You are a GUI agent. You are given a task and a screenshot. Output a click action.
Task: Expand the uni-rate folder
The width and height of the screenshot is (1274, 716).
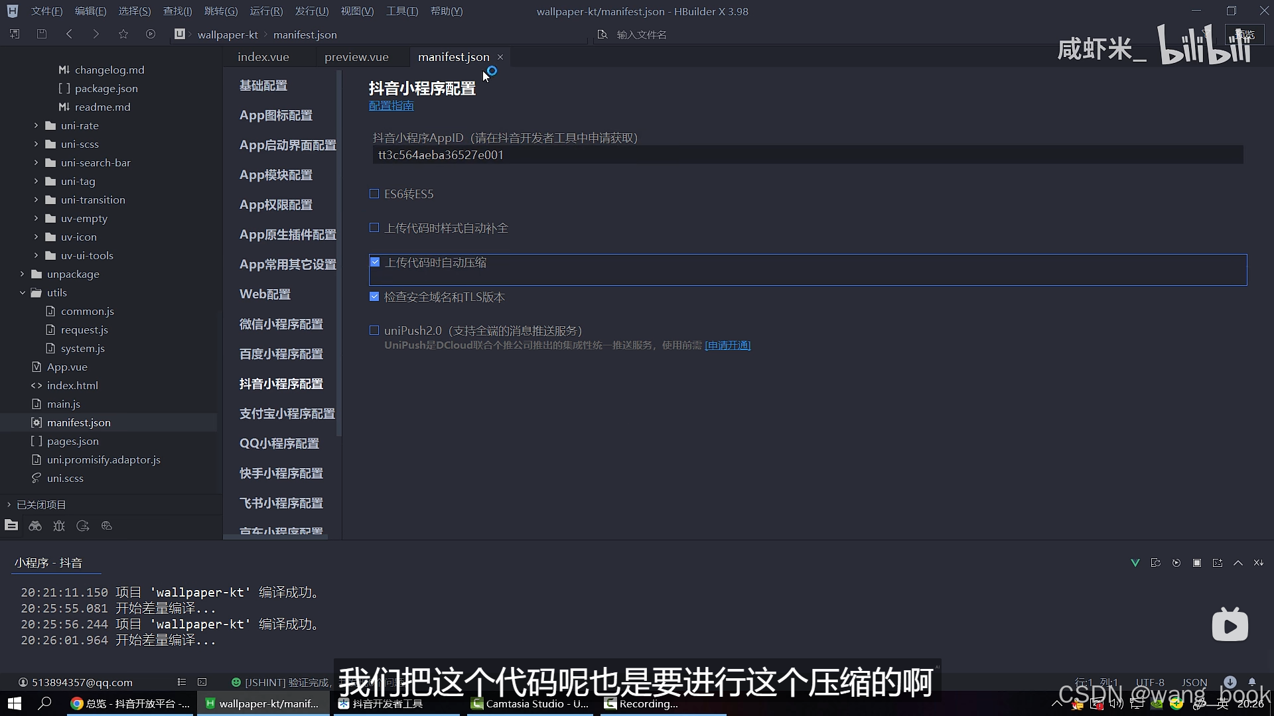pos(36,125)
